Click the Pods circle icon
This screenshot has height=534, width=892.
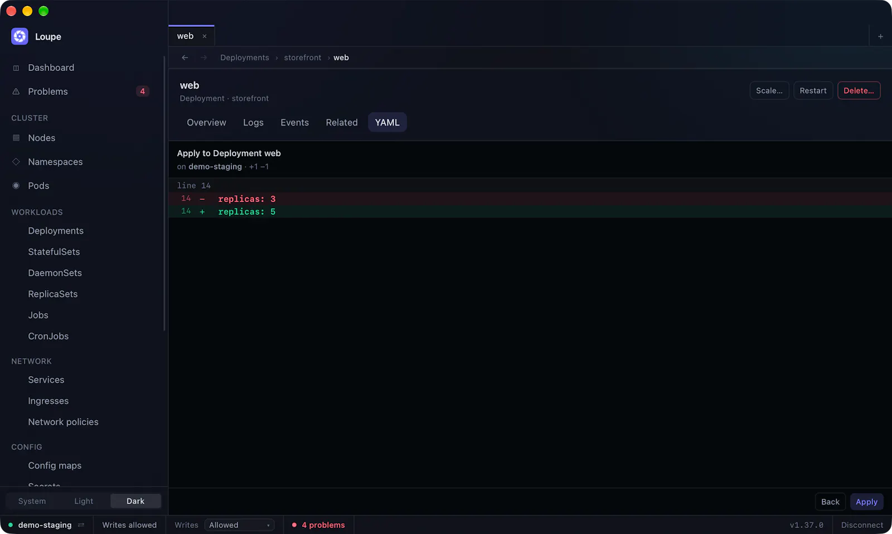[16, 186]
